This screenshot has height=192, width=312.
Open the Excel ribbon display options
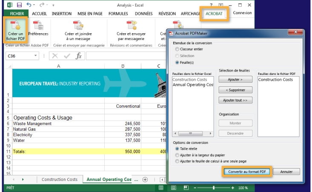point(220,5)
